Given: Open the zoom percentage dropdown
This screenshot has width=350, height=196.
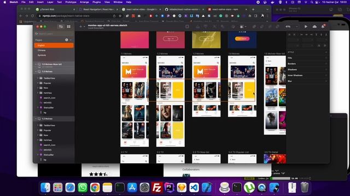Looking at the screenshot, I should point(291,27).
